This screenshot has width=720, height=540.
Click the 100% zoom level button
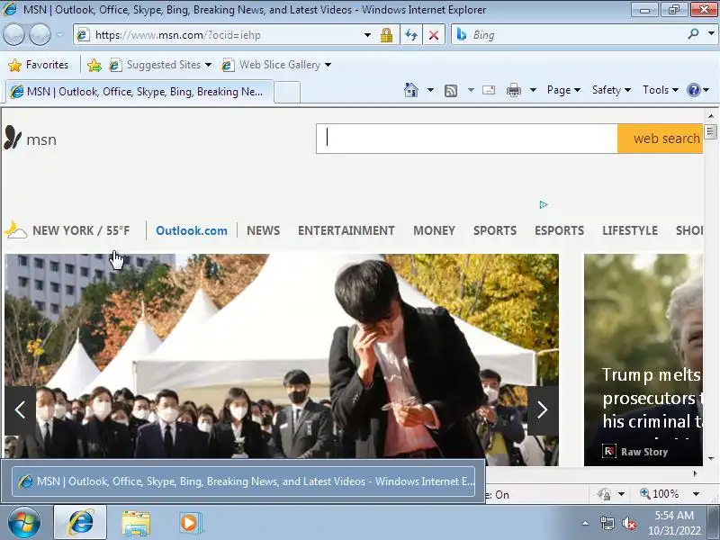pos(660,494)
